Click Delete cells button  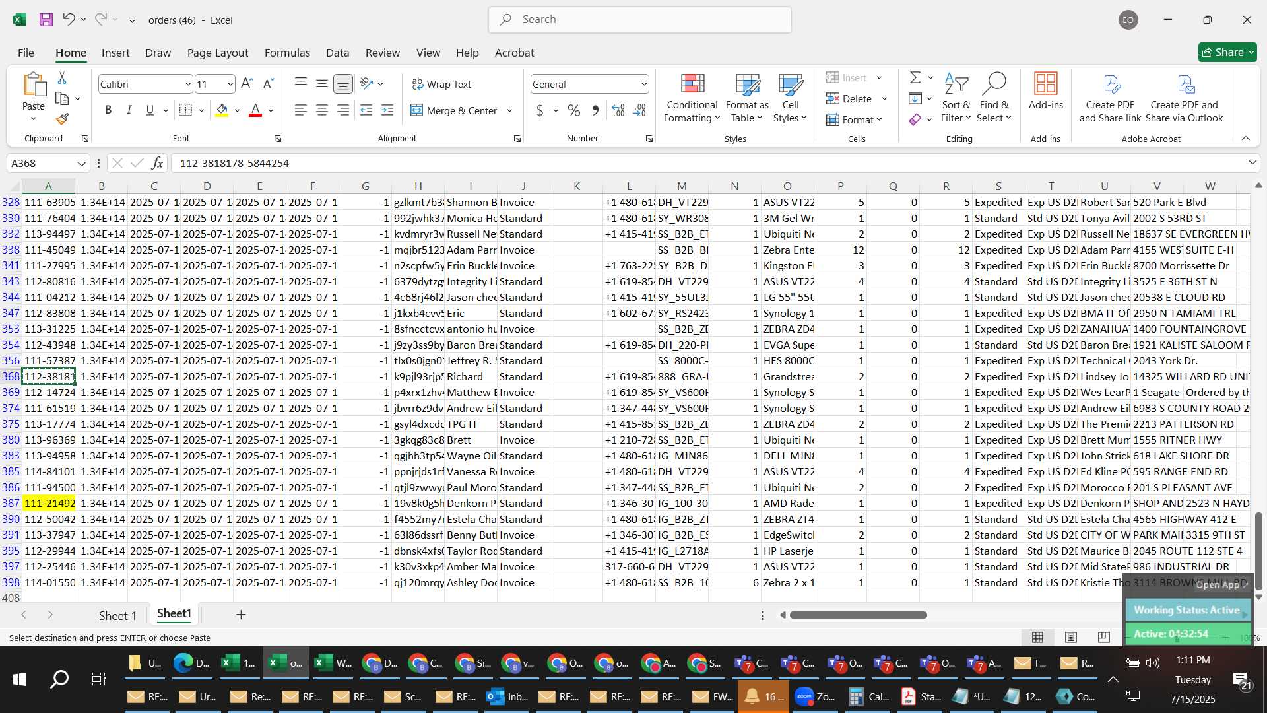click(x=849, y=98)
